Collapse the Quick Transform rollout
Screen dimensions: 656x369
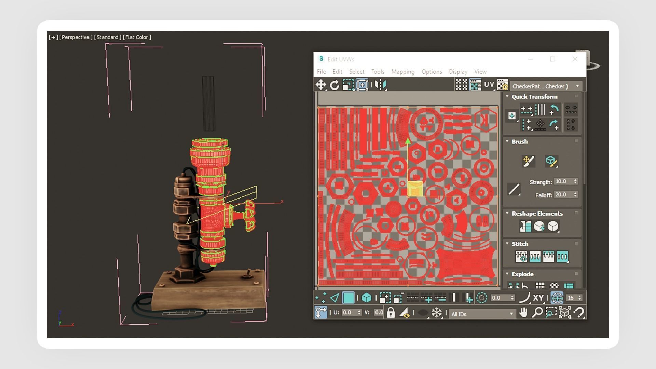pyautogui.click(x=507, y=97)
